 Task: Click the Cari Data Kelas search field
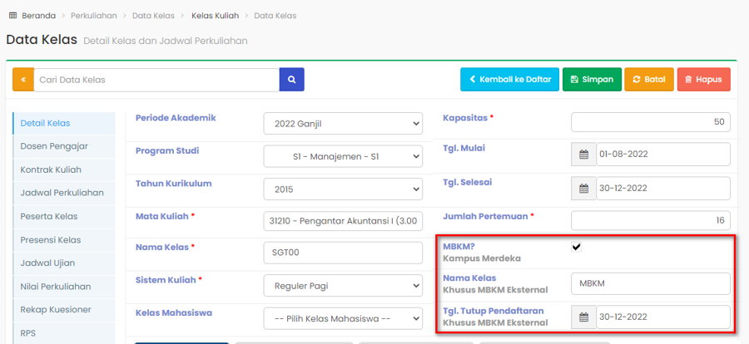(x=156, y=80)
